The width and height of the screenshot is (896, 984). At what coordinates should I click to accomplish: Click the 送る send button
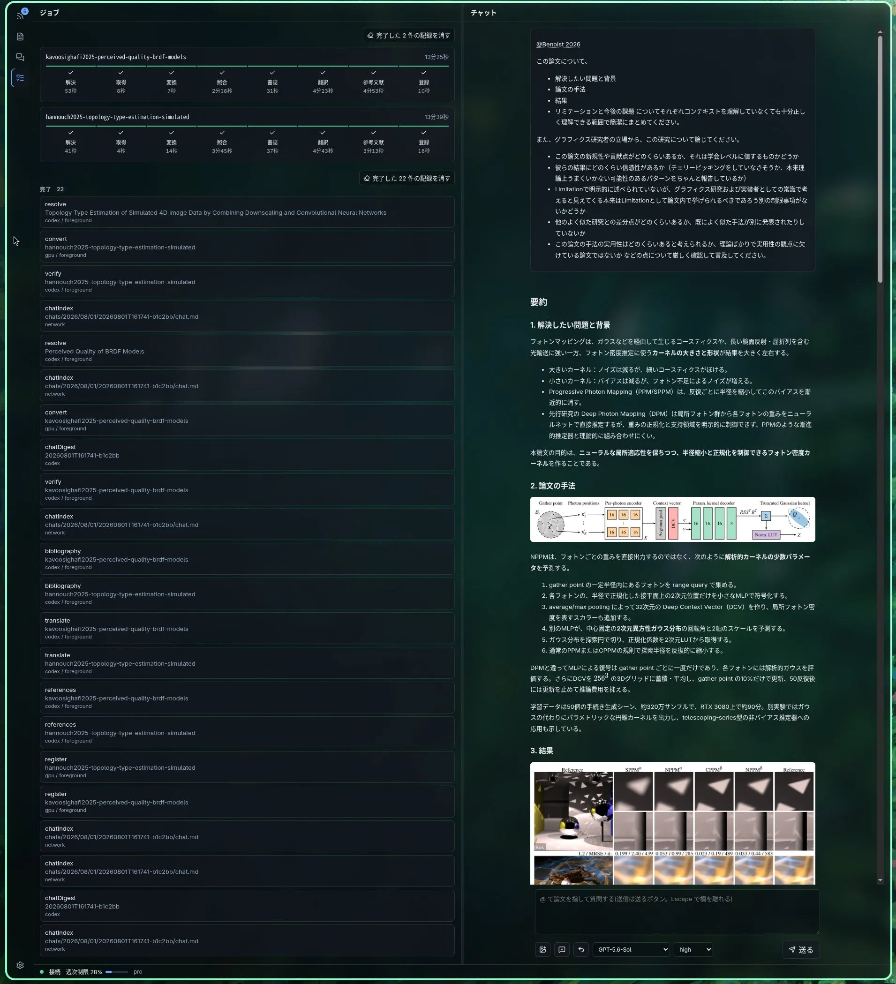click(x=801, y=949)
